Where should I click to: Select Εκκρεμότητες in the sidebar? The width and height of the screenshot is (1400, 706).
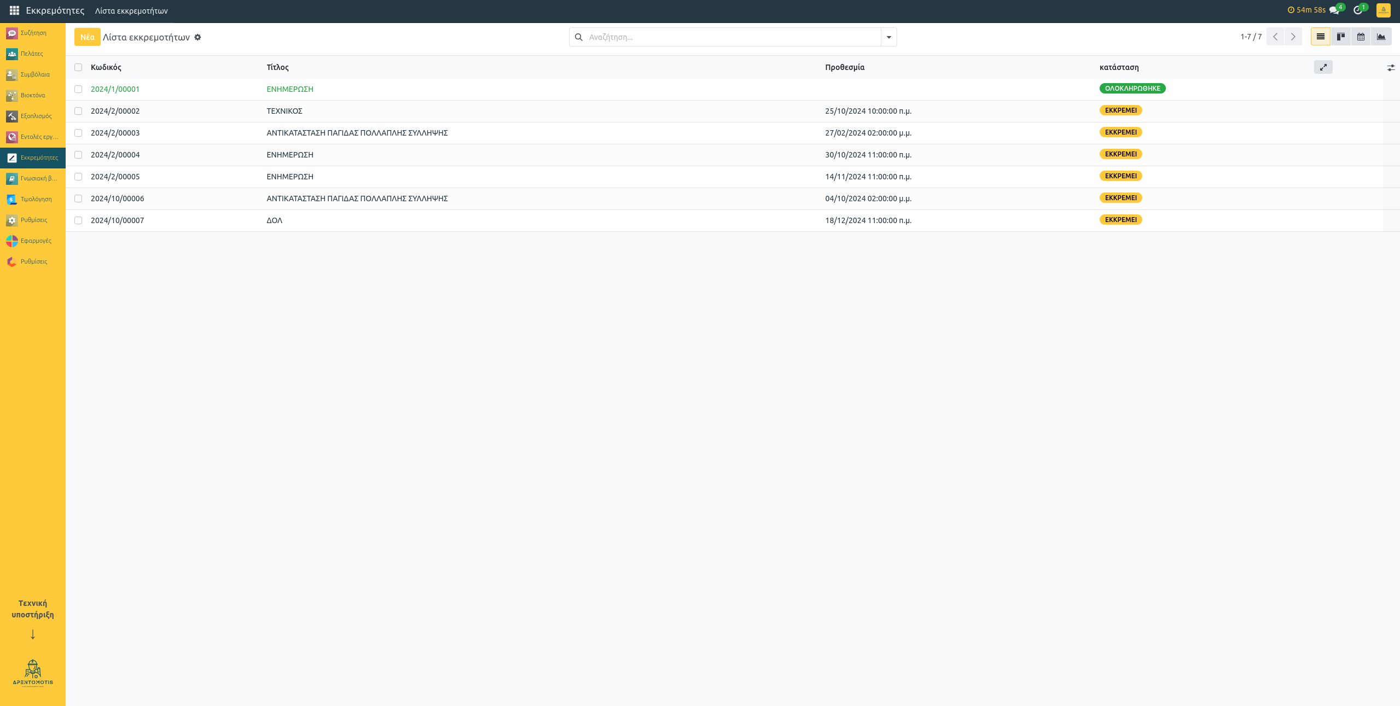(33, 157)
